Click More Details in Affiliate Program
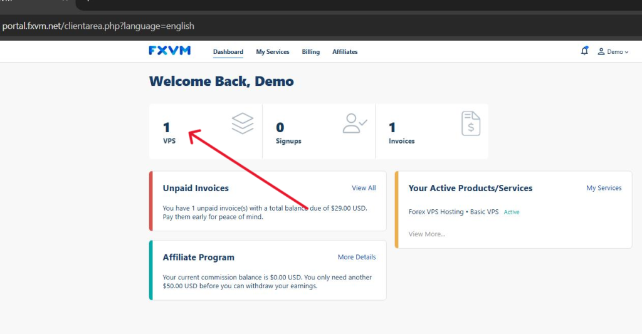This screenshot has height=334, width=642. (x=356, y=257)
